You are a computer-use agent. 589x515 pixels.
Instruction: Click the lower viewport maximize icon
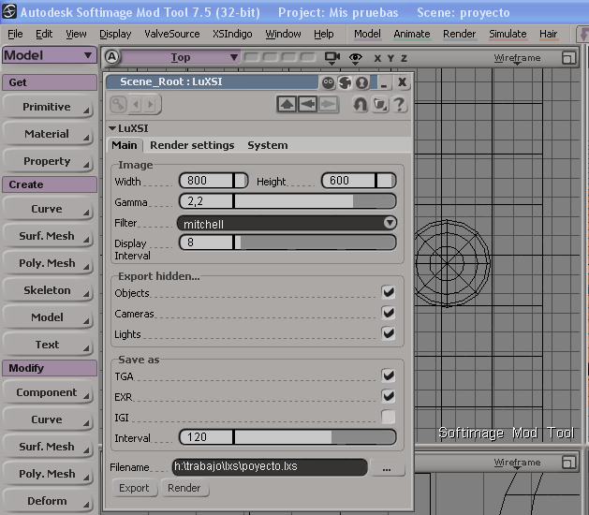(568, 463)
